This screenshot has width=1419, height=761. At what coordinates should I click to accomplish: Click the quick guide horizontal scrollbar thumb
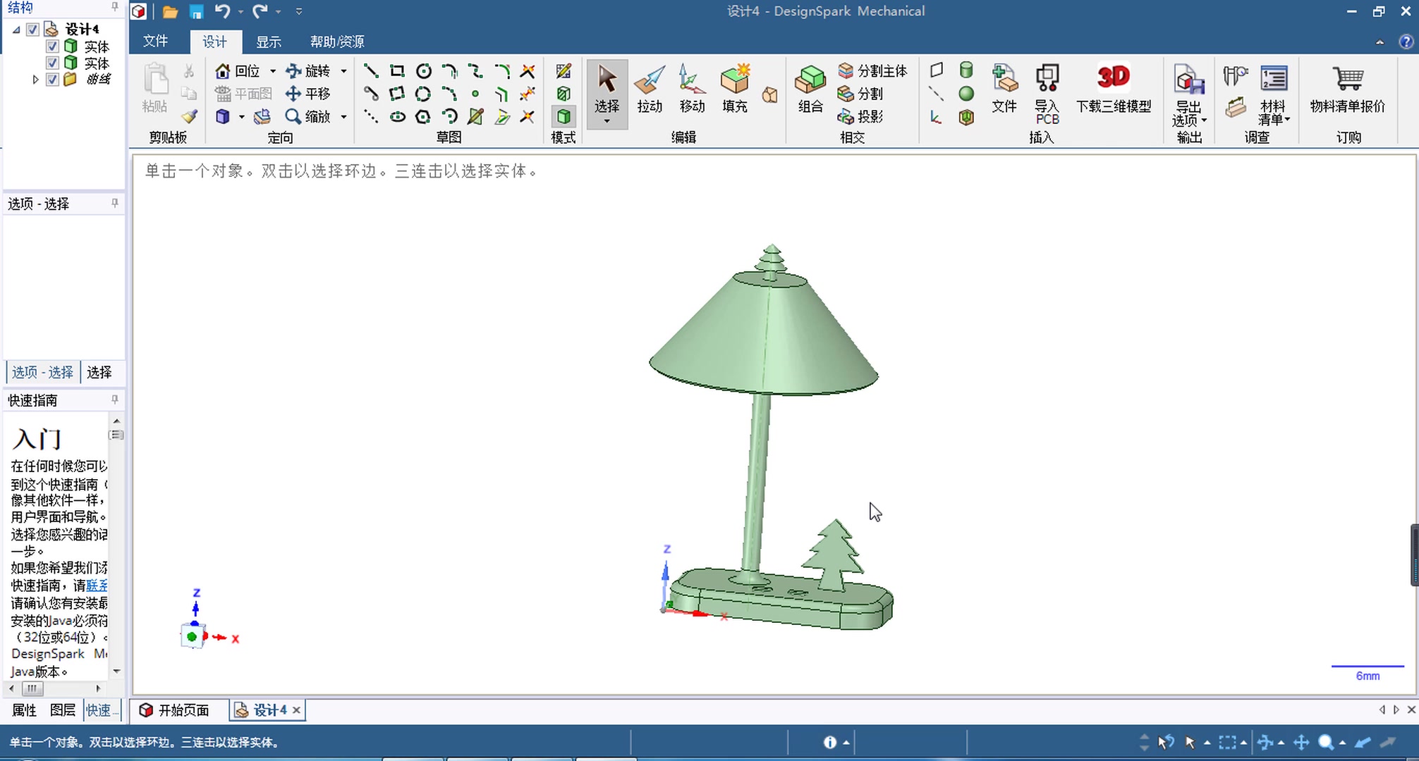pyautogui.click(x=32, y=688)
